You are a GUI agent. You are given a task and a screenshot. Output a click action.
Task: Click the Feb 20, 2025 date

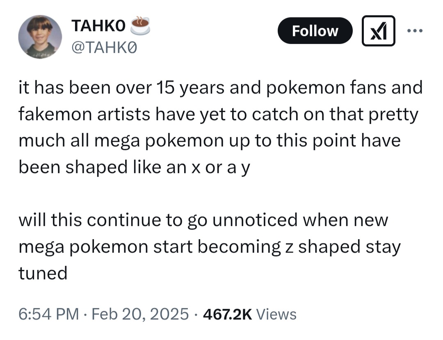click(140, 314)
